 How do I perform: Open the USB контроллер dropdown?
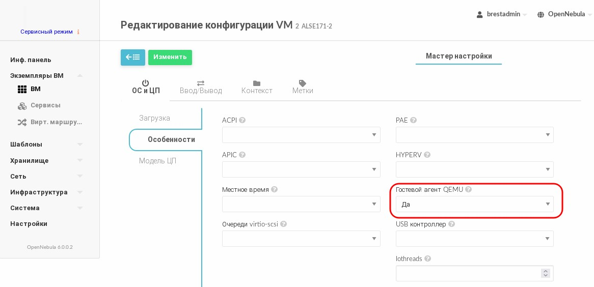coord(475,239)
